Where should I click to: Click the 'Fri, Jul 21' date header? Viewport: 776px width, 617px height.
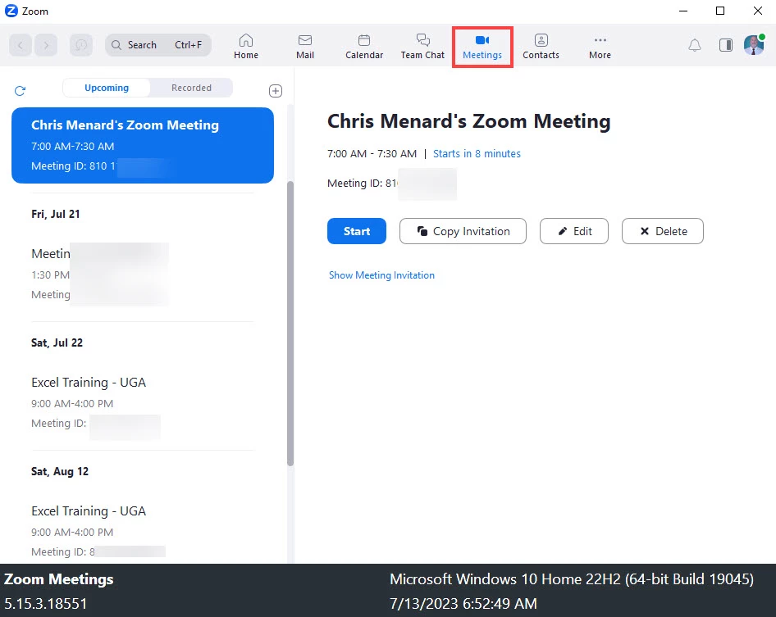click(x=56, y=214)
